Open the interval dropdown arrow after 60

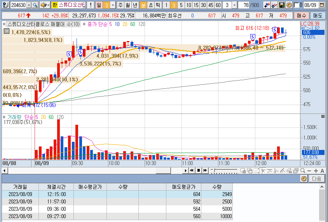pyautogui.click(x=234, y=5)
